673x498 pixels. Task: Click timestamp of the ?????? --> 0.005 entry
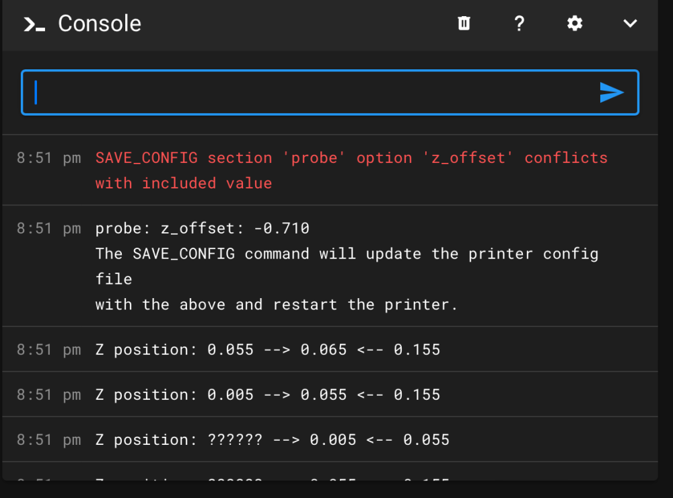coord(48,439)
